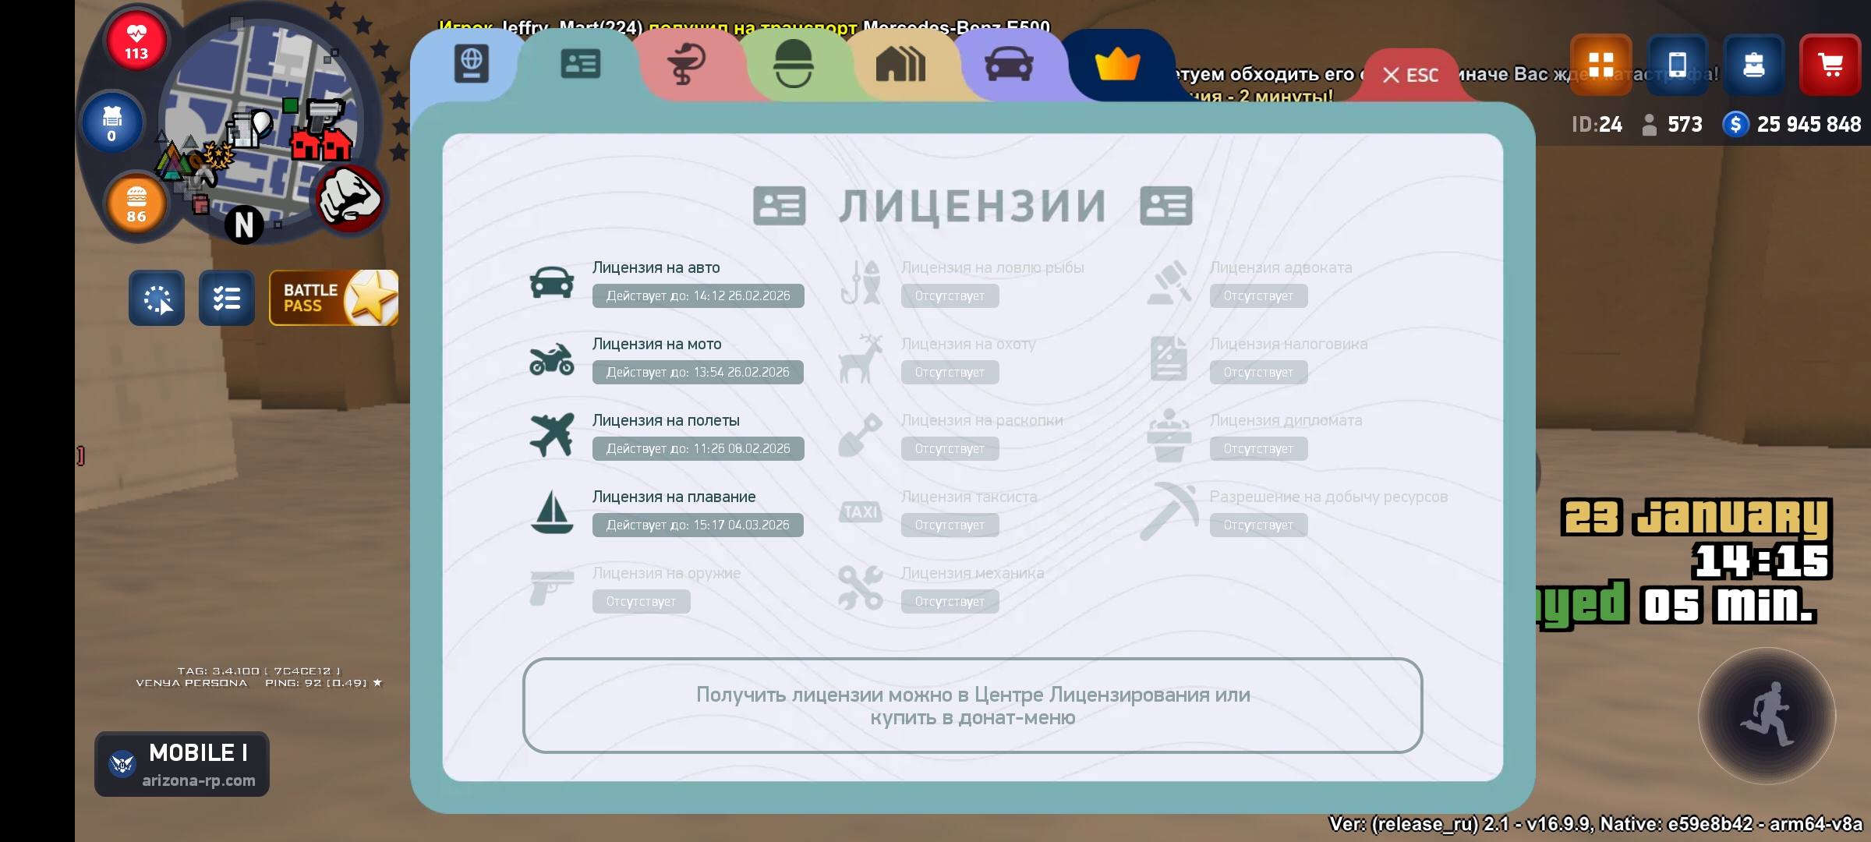This screenshot has width=1871, height=842.
Task: Open the houses property tab
Action: point(900,64)
